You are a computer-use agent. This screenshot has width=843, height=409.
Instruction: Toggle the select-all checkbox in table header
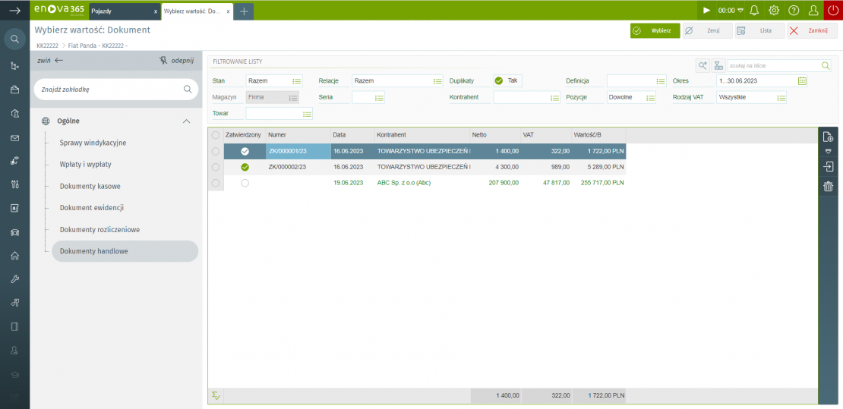(216, 135)
